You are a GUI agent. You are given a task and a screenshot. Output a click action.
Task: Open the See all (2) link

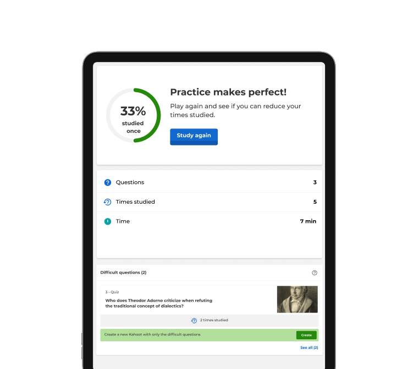click(309, 348)
